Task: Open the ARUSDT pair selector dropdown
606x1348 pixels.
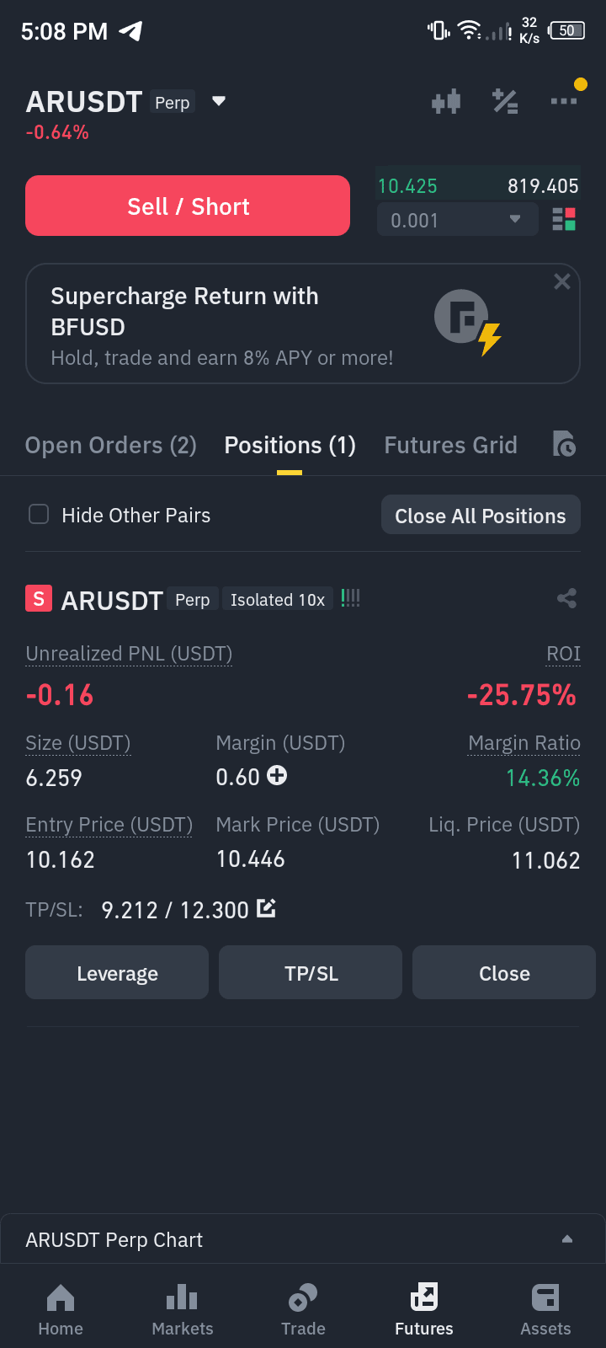Action: pyautogui.click(x=219, y=101)
